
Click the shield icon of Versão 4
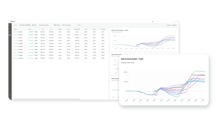click(x=18, y=41)
